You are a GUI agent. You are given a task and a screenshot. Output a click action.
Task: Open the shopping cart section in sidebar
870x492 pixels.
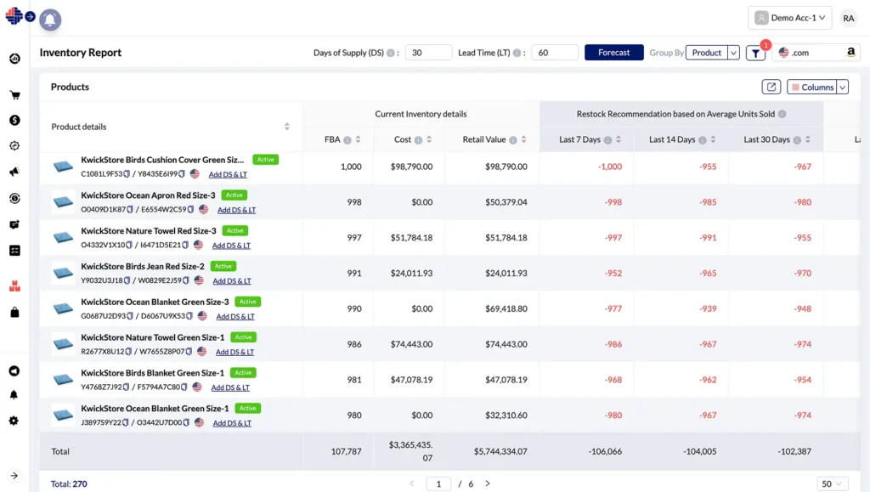click(x=15, y=95)
